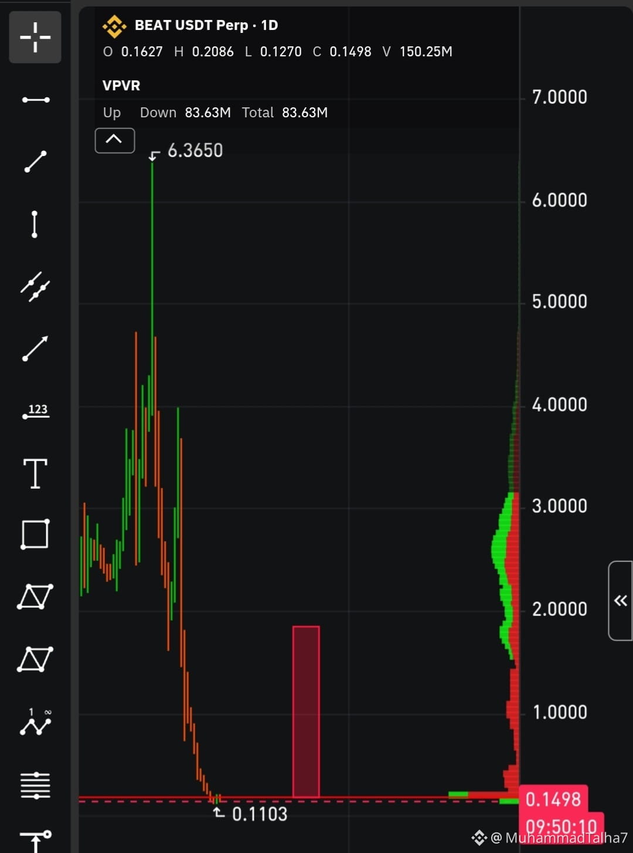The height and width of the screenshot is (853, 633).
Task: Click the 6.3650 high price marker
Action: (195, 151)
